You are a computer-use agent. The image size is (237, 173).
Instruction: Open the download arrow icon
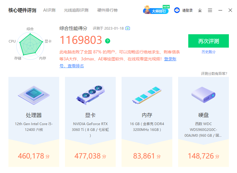coord(200,10)
